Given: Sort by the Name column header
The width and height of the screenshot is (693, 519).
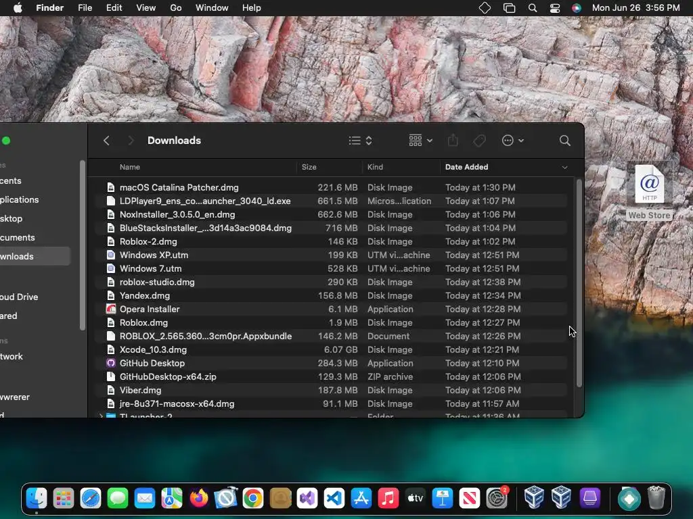Looking at the screenshot, I should point(129,167).
